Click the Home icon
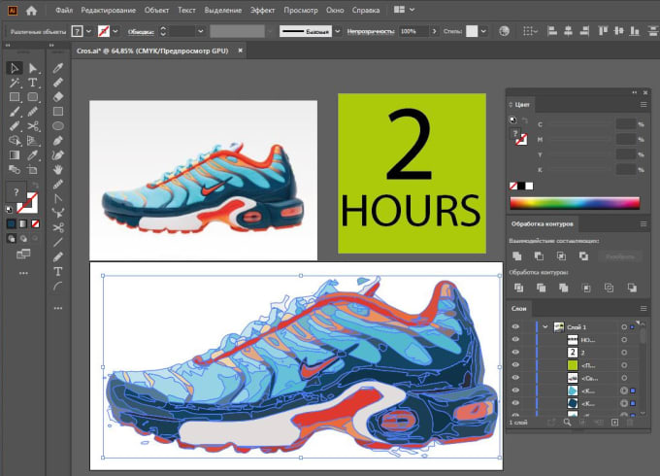Screen dimensions: 660x476 coord(32,10)
